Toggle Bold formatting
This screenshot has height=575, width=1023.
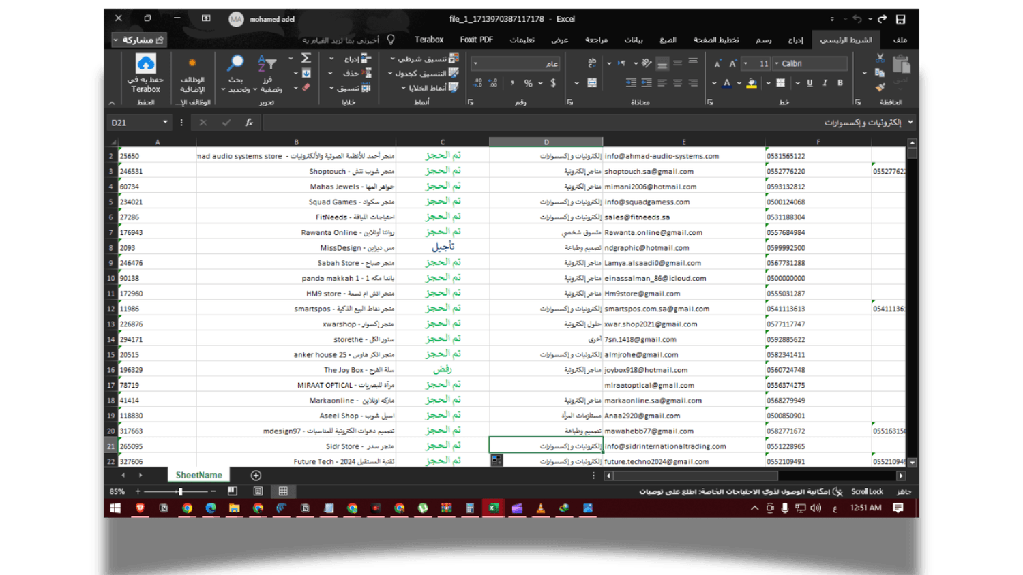click(x=840, y=83)
